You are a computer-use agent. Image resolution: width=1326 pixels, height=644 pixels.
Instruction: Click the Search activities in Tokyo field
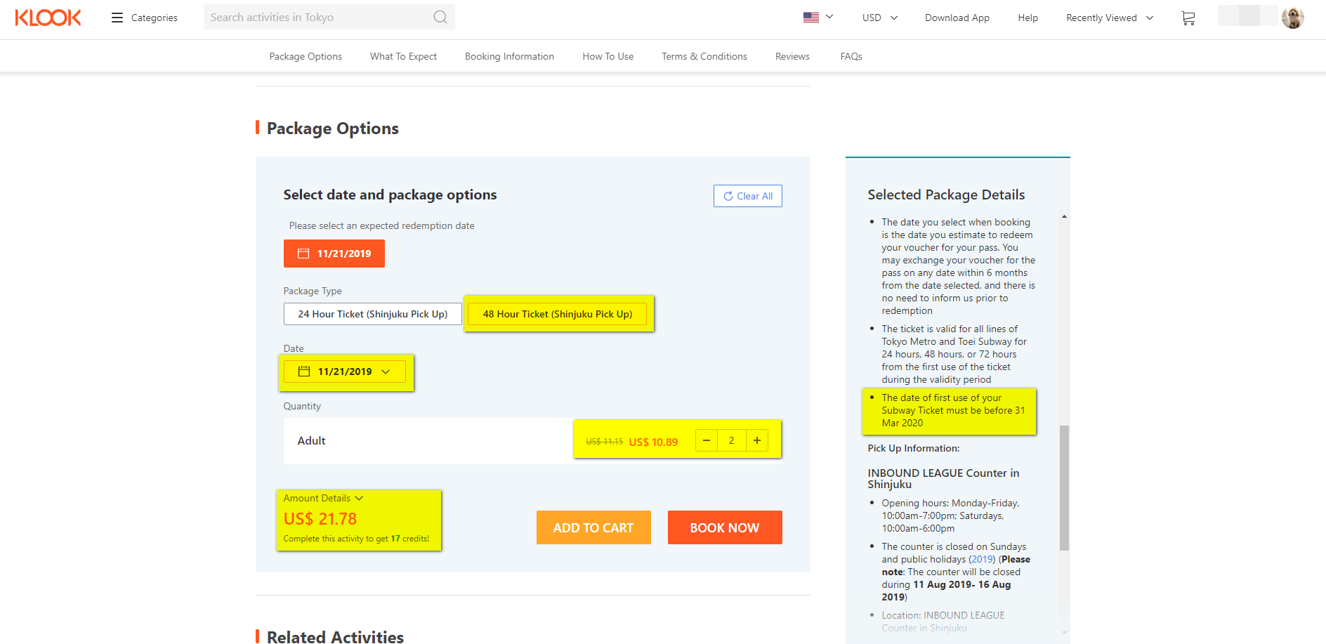tap(329, 17)
